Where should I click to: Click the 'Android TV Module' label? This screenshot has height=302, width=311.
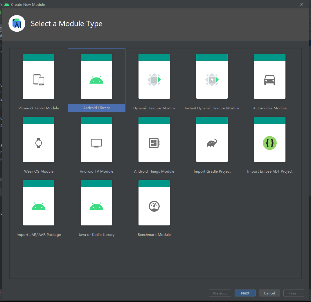[x=96, y=171]
